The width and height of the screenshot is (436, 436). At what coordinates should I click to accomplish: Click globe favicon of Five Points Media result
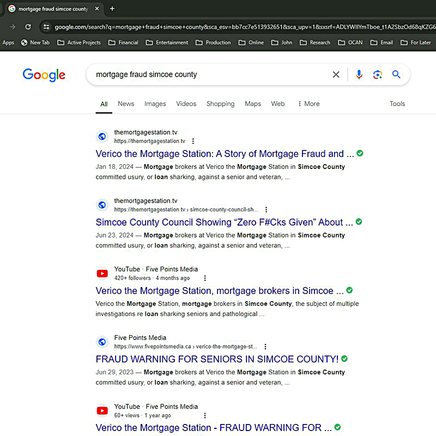click(102, 342)
